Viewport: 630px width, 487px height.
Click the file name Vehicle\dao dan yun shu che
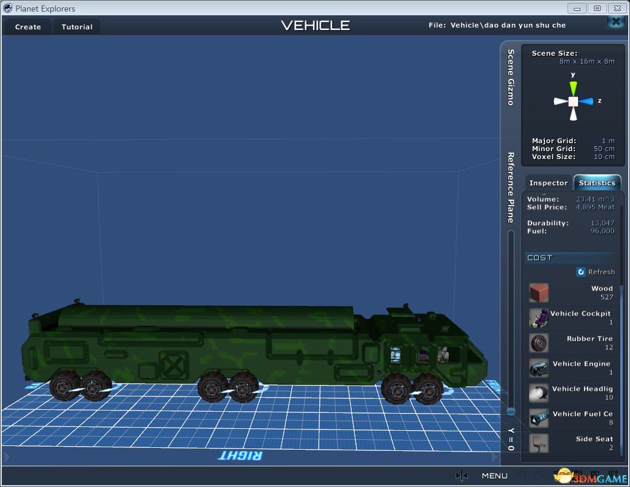point(508,25)
